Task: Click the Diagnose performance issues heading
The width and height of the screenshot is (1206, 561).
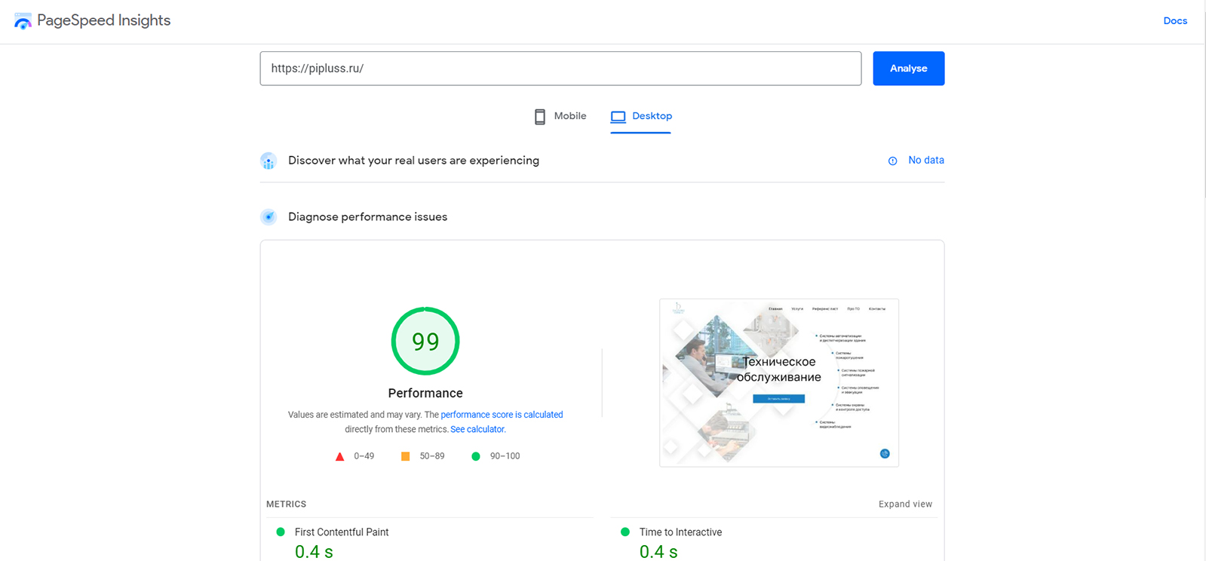Action: pyautogui.click(x=367, y=217)
